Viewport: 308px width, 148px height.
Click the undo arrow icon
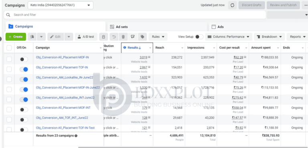[x=114, y=37]
